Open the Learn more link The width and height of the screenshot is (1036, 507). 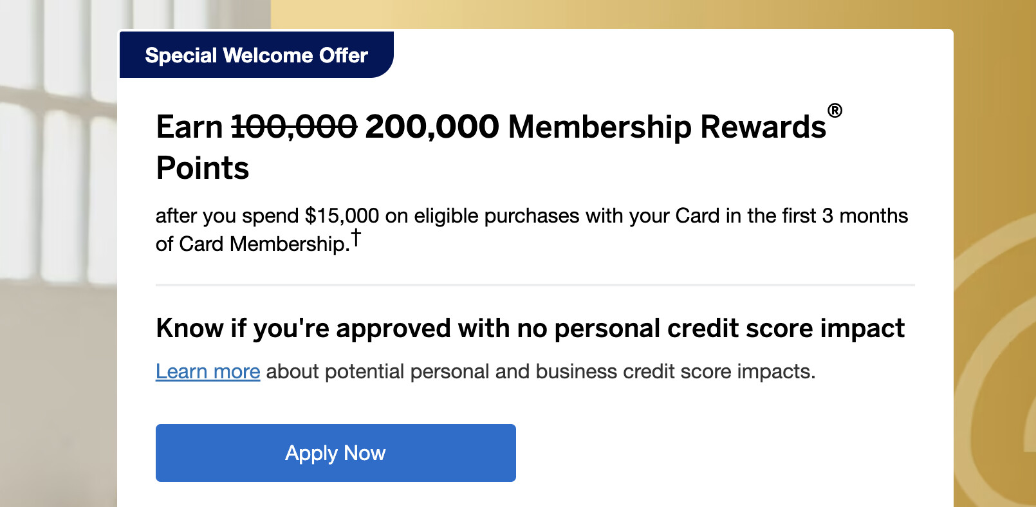[x=208, y=372]
